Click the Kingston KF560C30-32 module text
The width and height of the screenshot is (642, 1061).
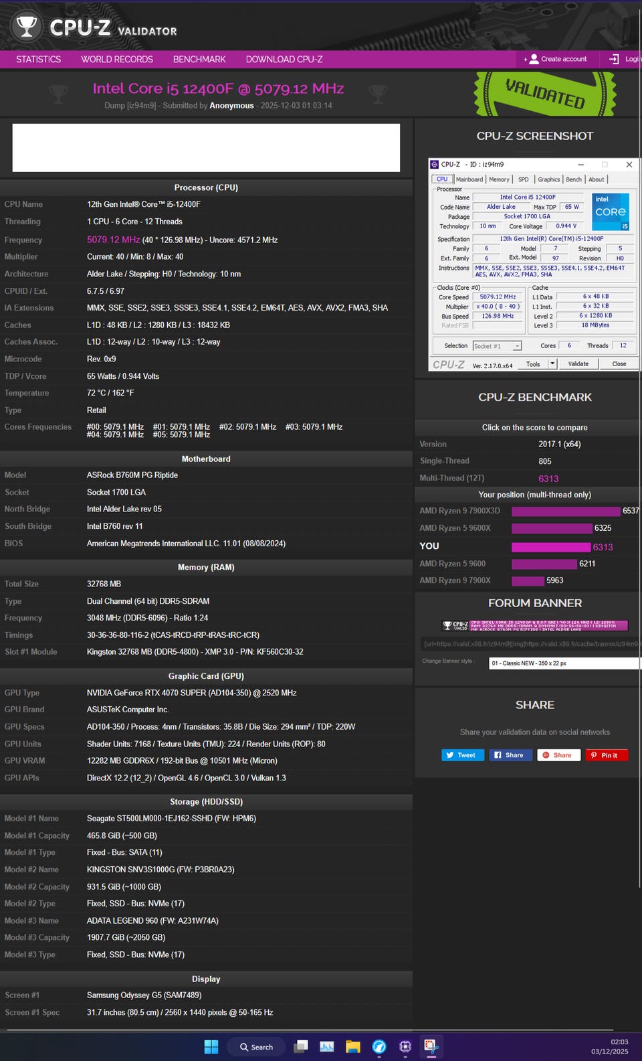[195, 652]
